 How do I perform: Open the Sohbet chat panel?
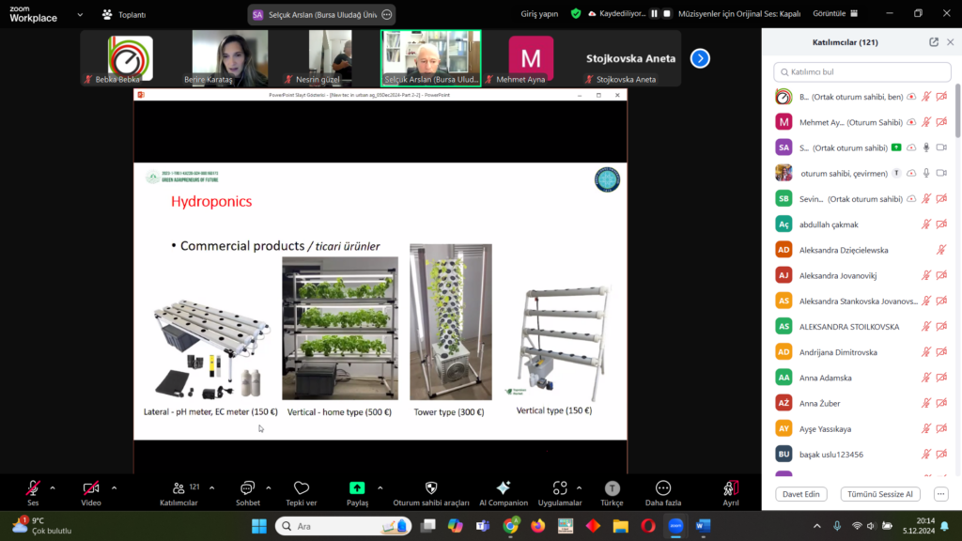coord(248,488)
